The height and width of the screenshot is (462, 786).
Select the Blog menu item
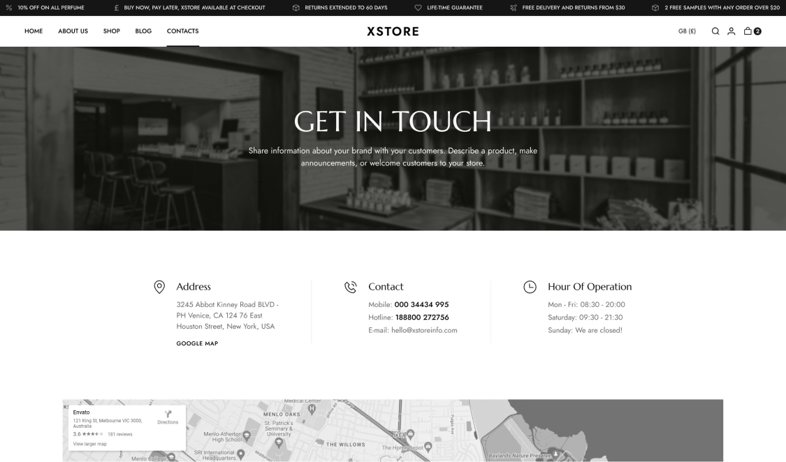(143, 31)
